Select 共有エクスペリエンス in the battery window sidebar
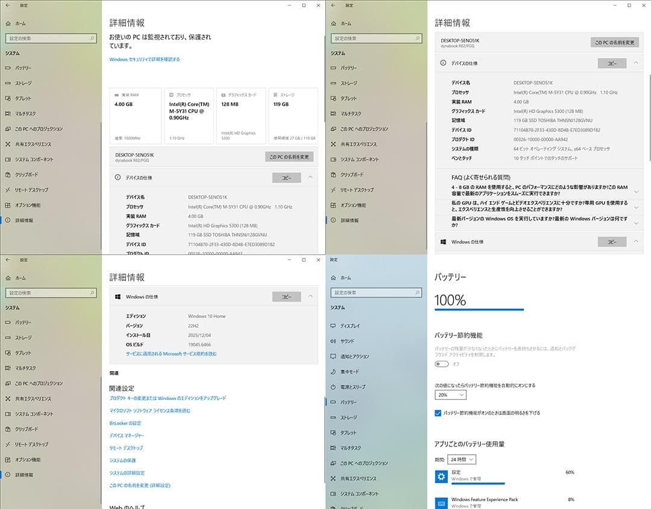 point(353,479)
